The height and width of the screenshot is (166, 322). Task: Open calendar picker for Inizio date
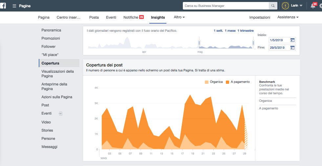(x=292, y=40)
